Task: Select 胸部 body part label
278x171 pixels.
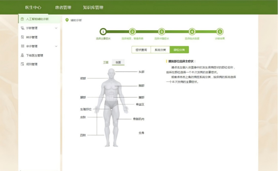Action: [141, 86]
